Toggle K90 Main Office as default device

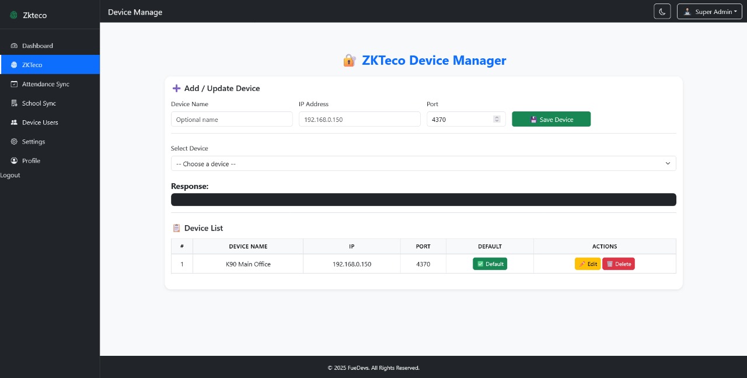(x=490, y=264)
